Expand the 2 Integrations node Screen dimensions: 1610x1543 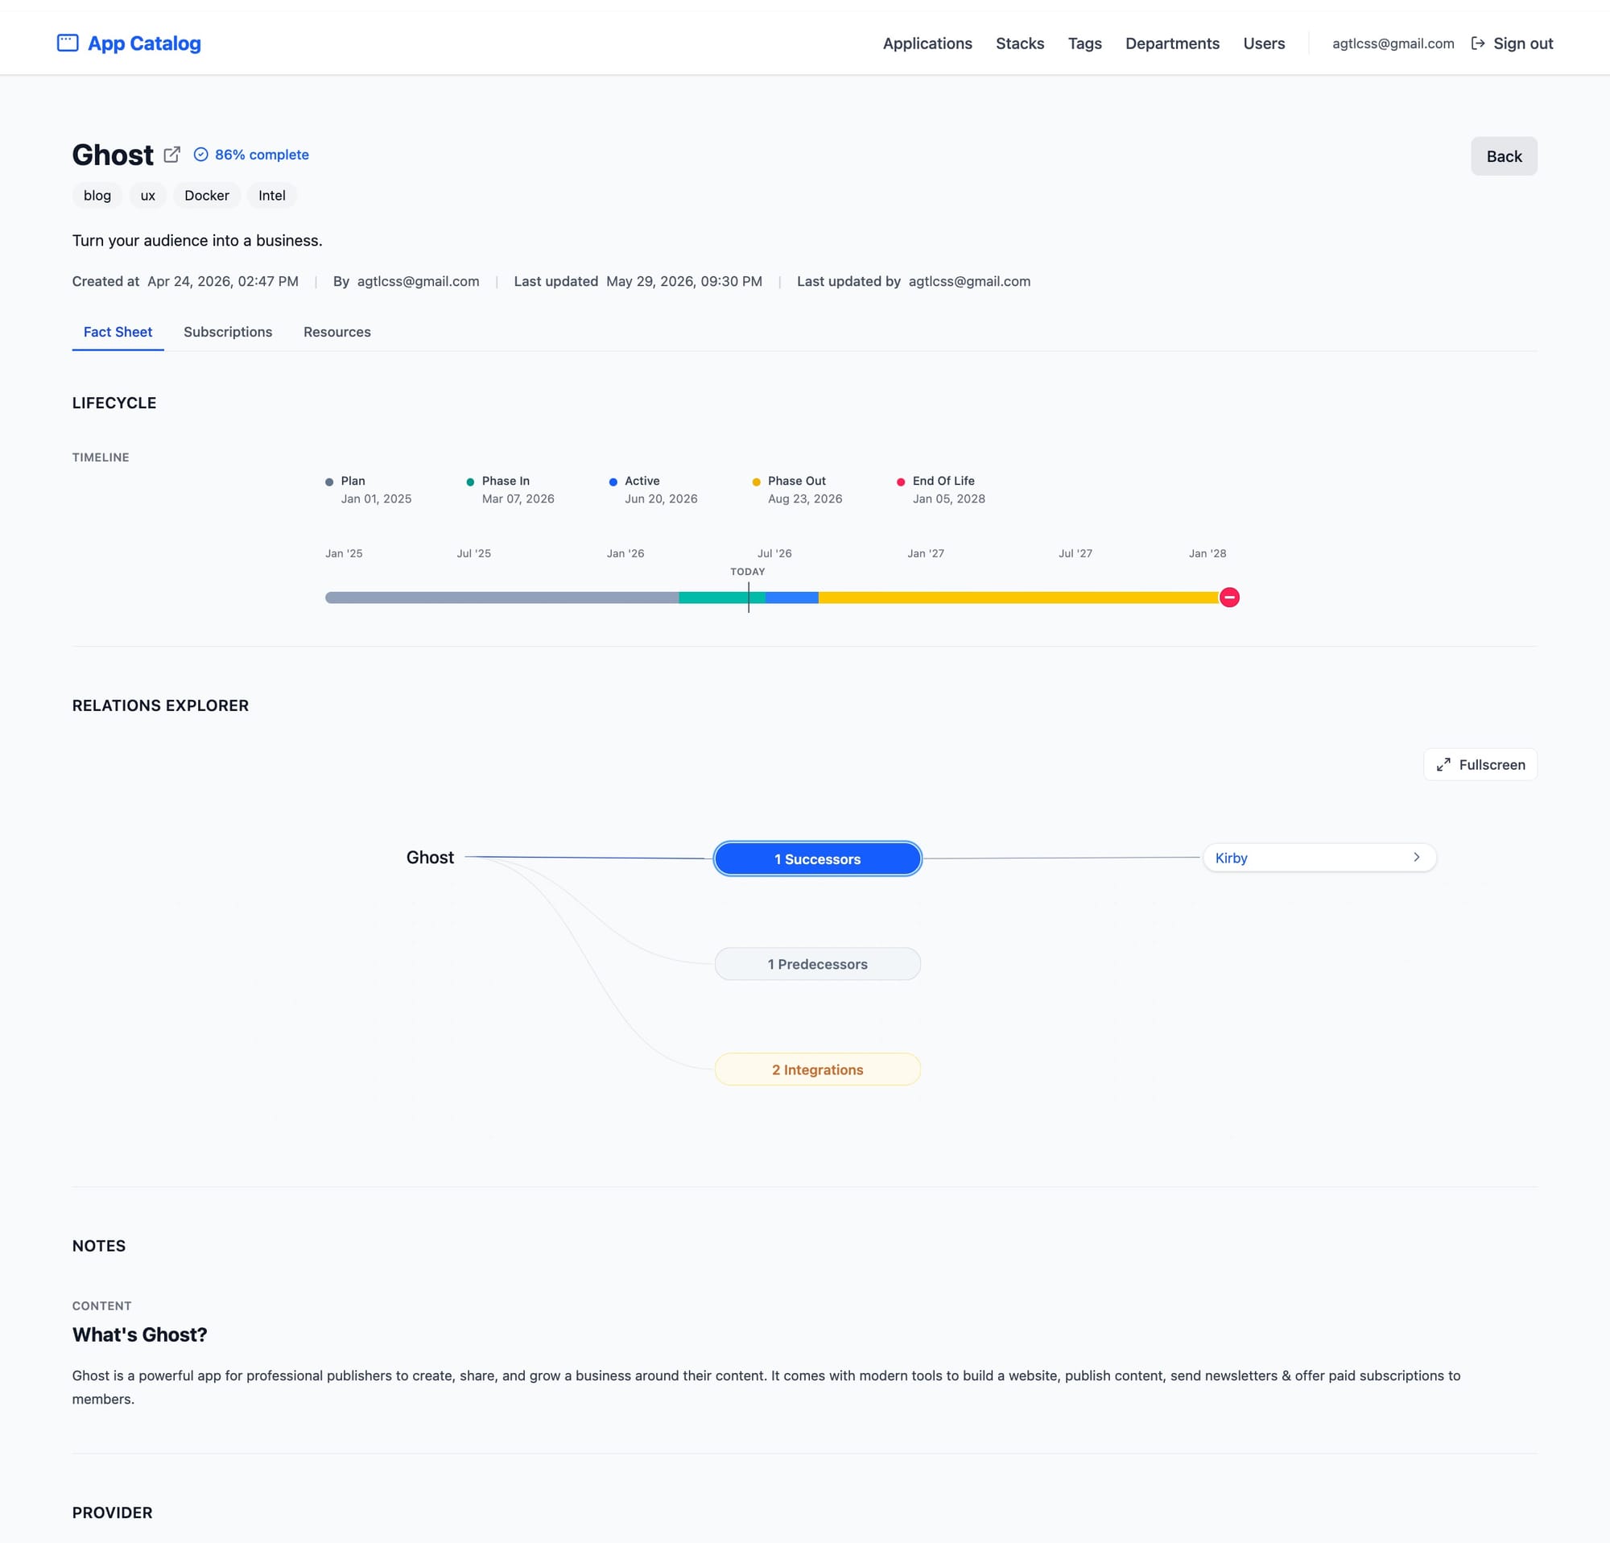point(817,1069)
